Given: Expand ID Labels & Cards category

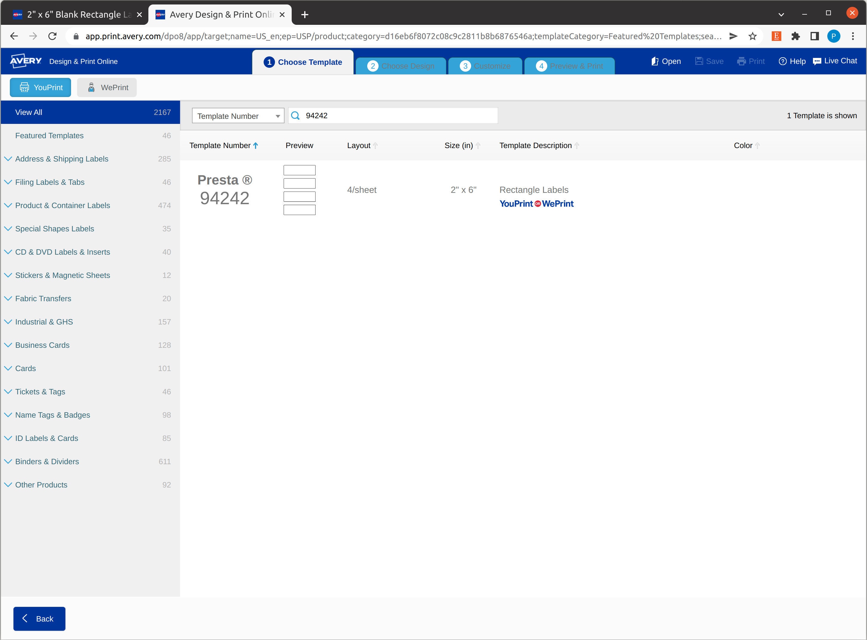Looking at the screenshot, I should pyautogui.click(x=8, y=438).
